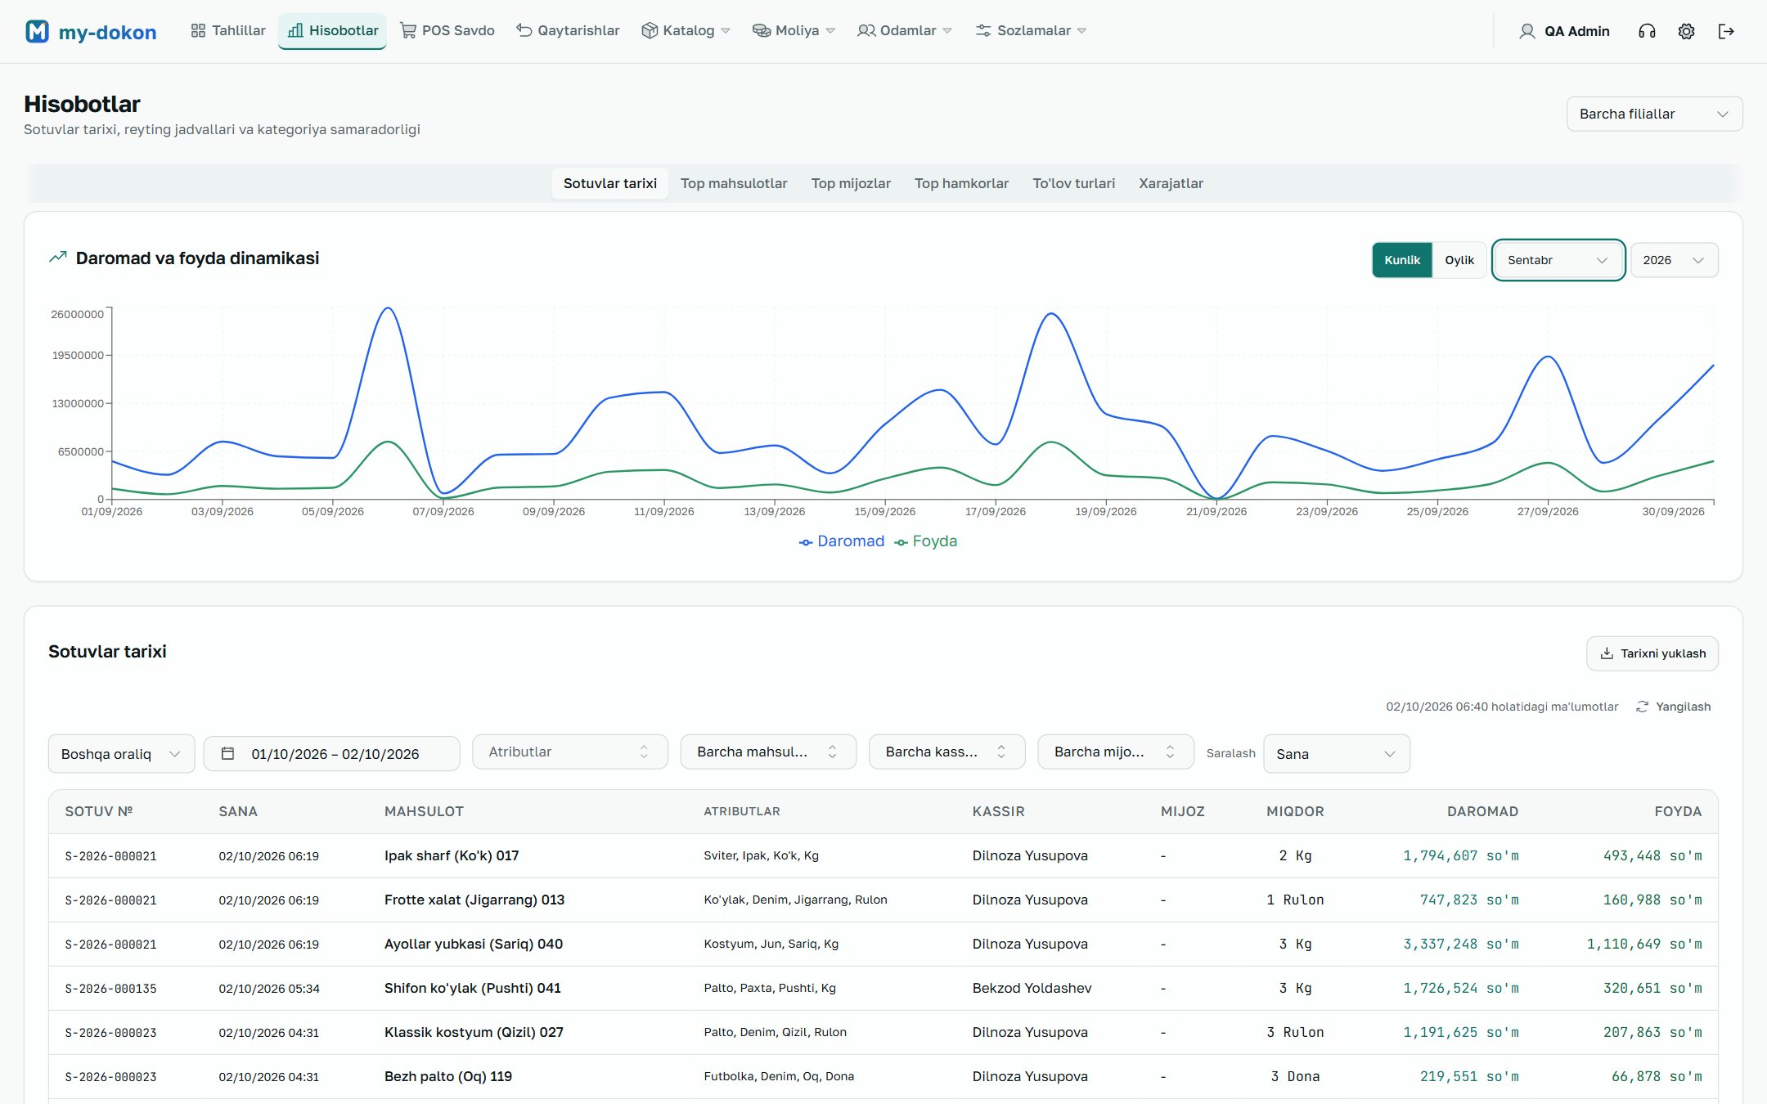Click the trend icon beside Daromad va foyda
This screenshot has width=1767, height=1104.
(58, 258)
